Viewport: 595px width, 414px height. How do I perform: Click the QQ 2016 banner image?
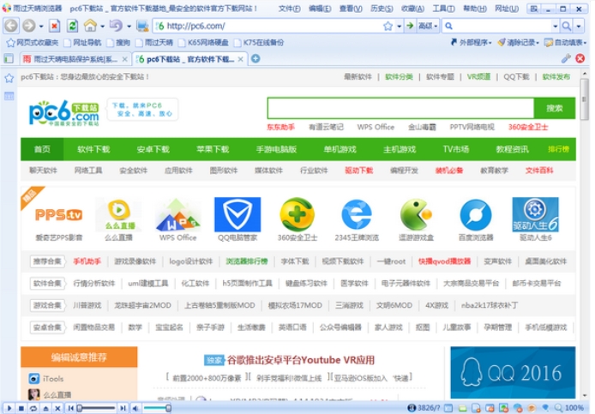point(513,372)
